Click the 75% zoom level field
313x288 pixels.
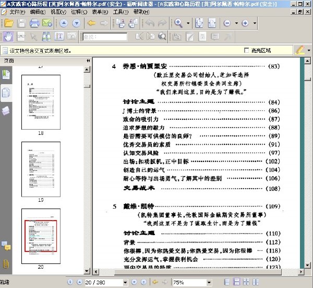189,282
